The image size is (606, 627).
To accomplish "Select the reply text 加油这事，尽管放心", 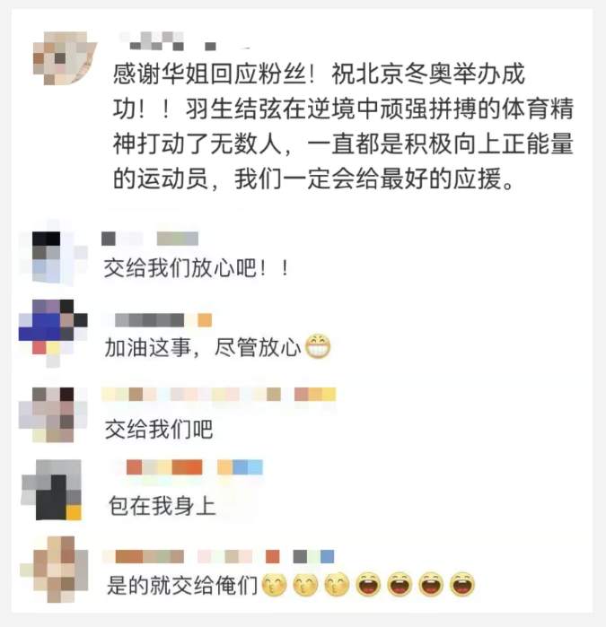I will pyautogui.click(x=203, y=347).
